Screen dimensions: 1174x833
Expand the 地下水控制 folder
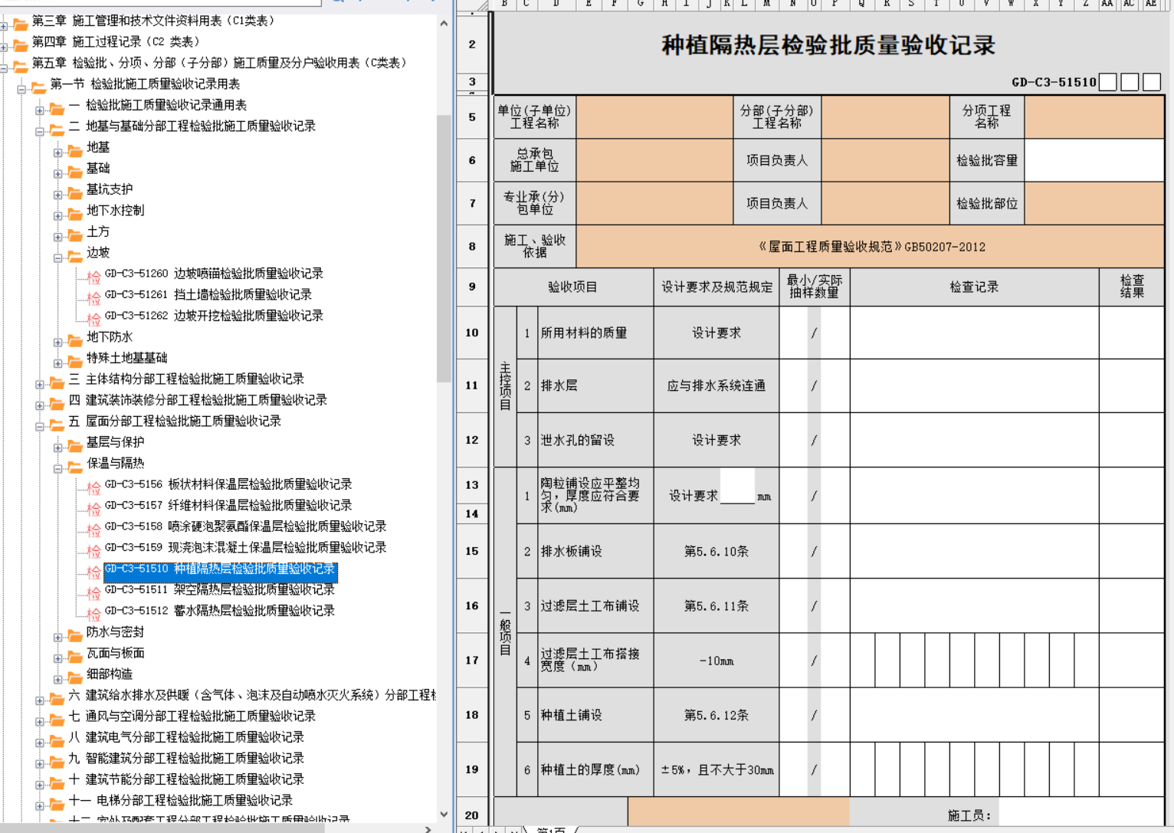pos(58,216)
